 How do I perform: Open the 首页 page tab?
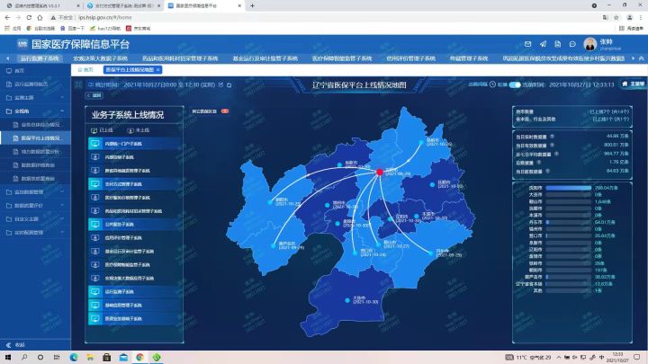(x=85, y=70)
